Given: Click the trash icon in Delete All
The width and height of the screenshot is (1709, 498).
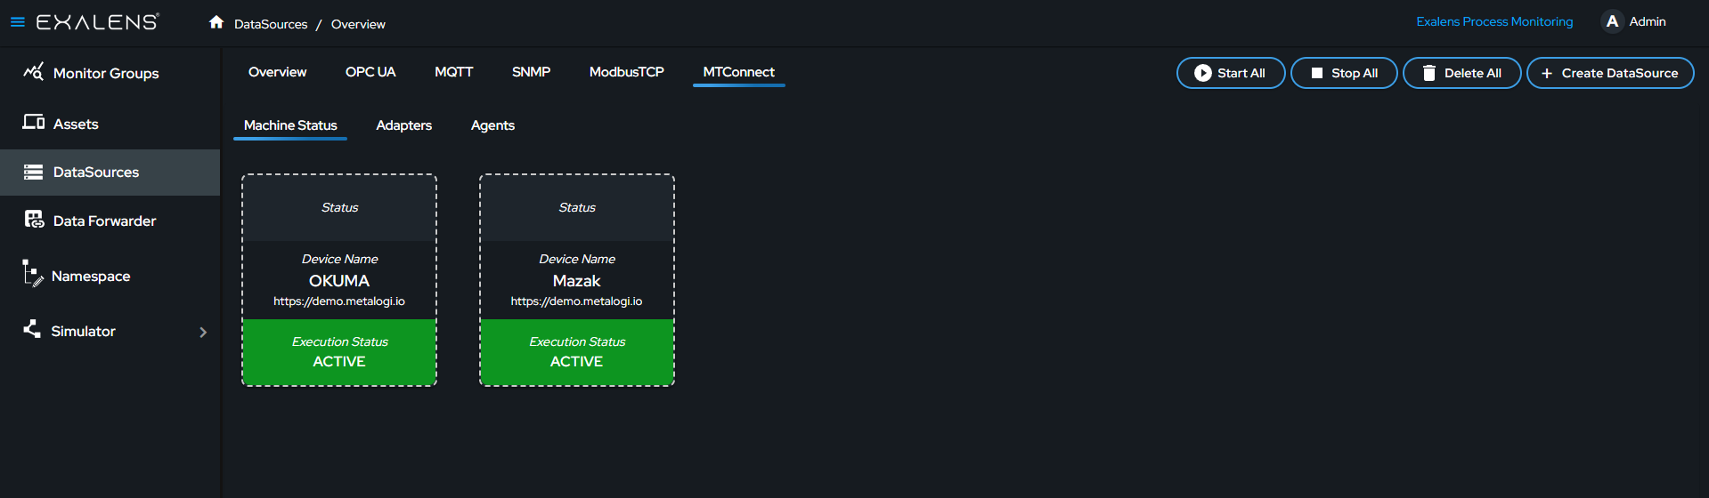Looking at the screenshot, I should [1428, 73].
